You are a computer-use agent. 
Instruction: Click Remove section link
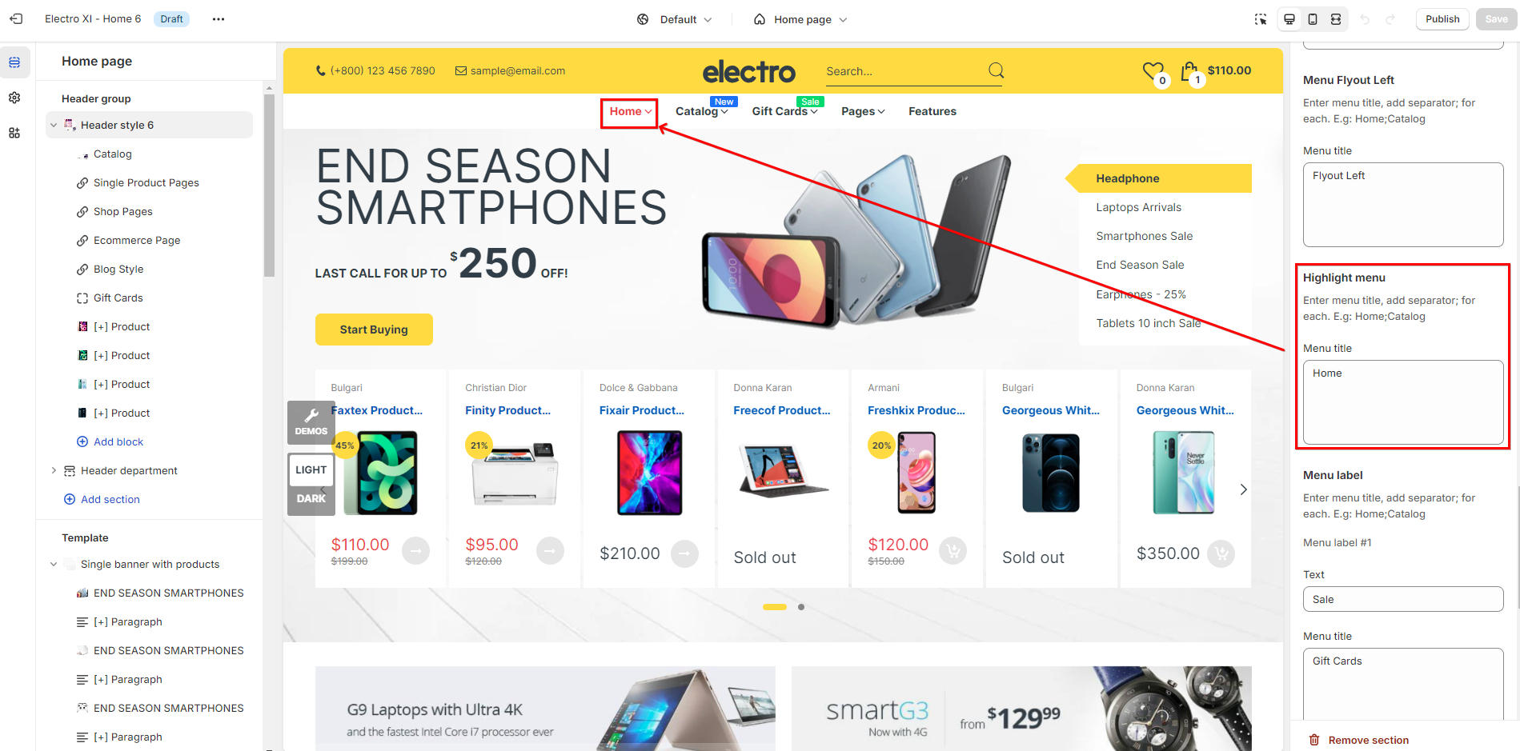[x=1368, y=740]
